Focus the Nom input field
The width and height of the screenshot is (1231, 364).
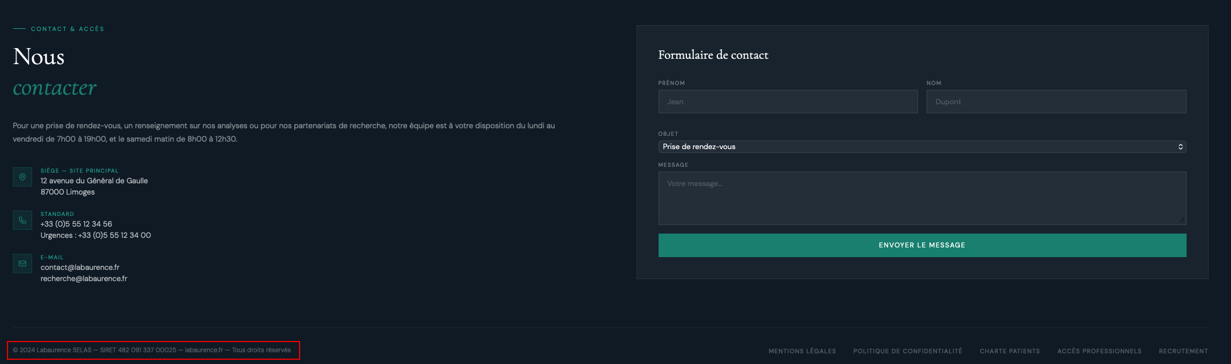click(1056, 102)
